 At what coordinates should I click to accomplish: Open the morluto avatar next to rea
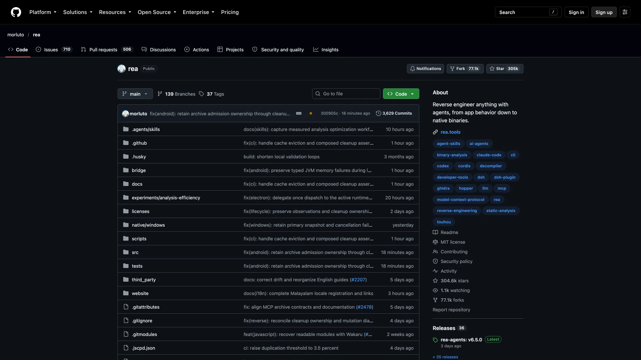coord(122,69)
